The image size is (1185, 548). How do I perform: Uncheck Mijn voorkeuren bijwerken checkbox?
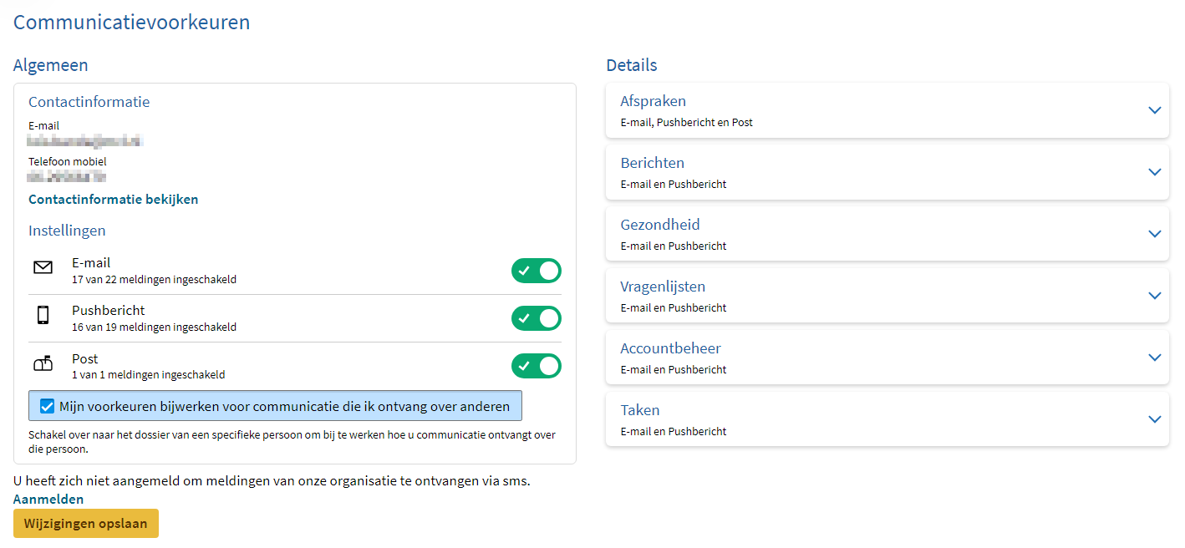48,407
